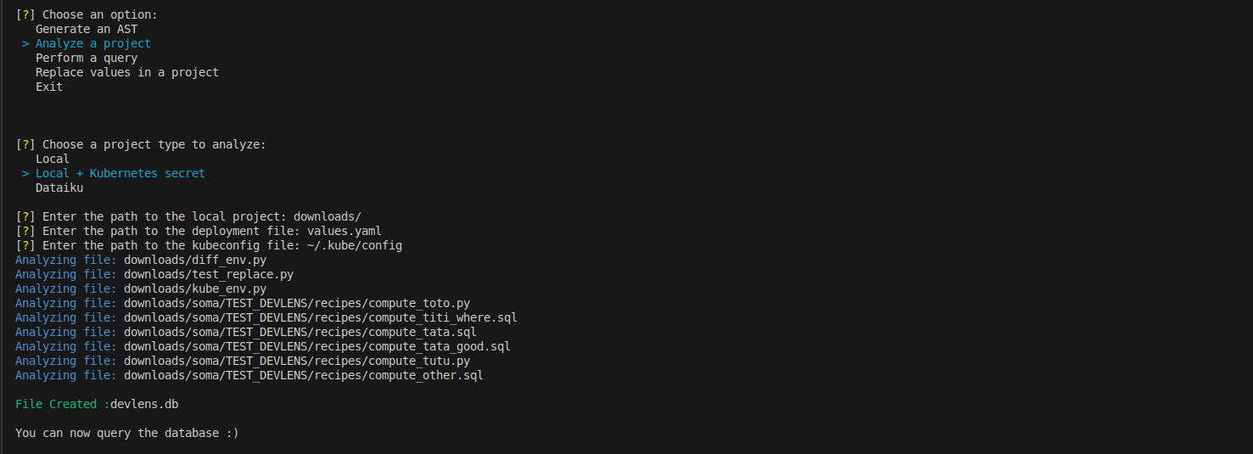Viewport: 1253px width, 454px height.
Task: Pick 'Replace values in a project'
Action: [127, 72]
